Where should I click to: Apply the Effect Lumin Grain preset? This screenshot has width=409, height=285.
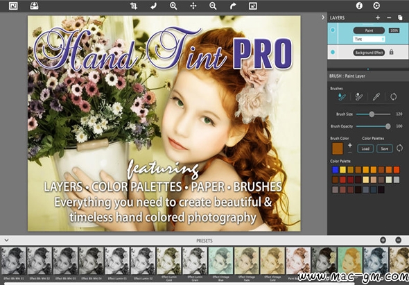195,264
